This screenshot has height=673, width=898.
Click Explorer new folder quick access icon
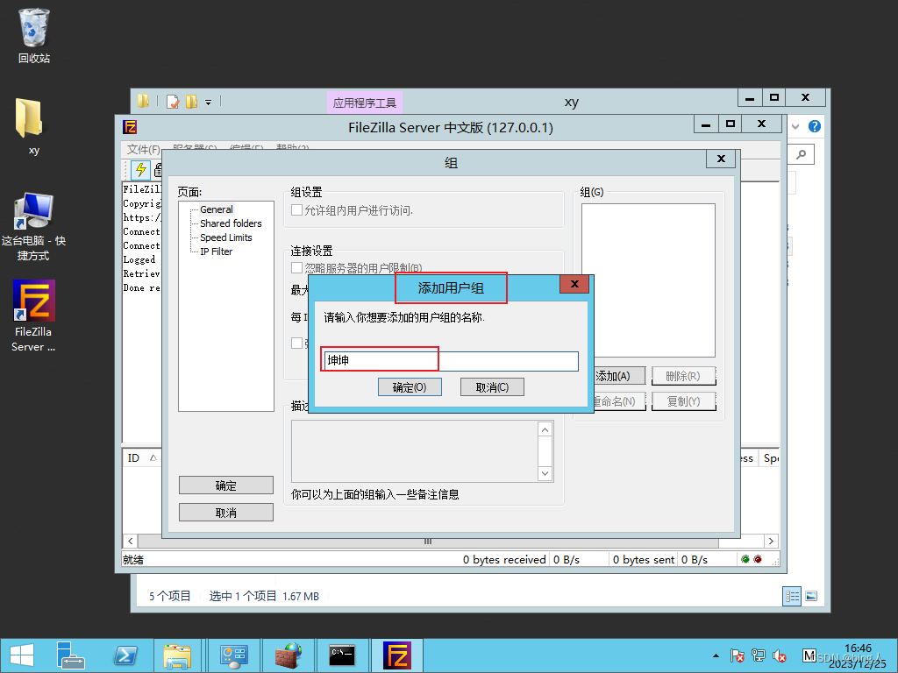point(191,102)
